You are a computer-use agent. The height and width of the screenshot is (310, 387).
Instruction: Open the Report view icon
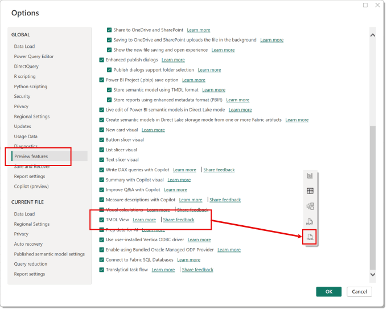click(311, 176)
